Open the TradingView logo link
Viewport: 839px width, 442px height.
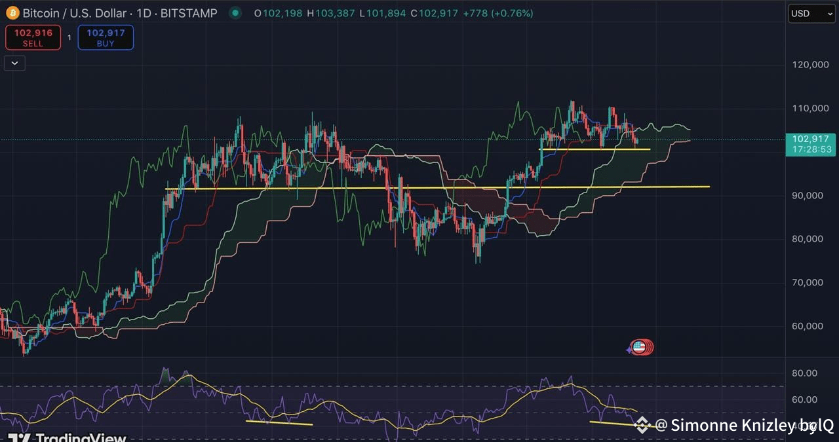[66, 437]
